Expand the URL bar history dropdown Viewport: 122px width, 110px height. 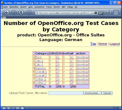click(x=96, y=13)
